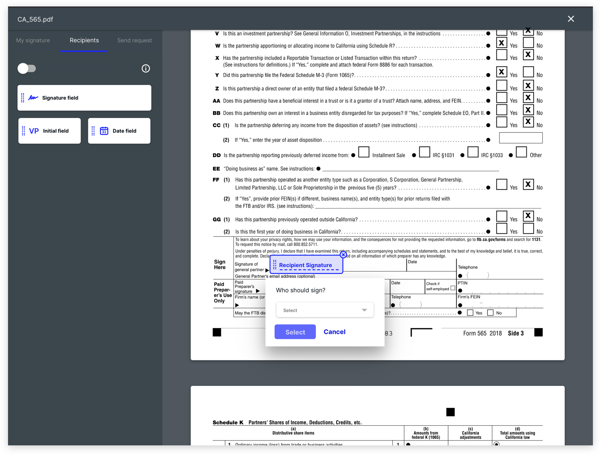The width and height of the screenshot is (601, 455).
Task: Click the VP initials icon
Action: [x=34, y=131]
